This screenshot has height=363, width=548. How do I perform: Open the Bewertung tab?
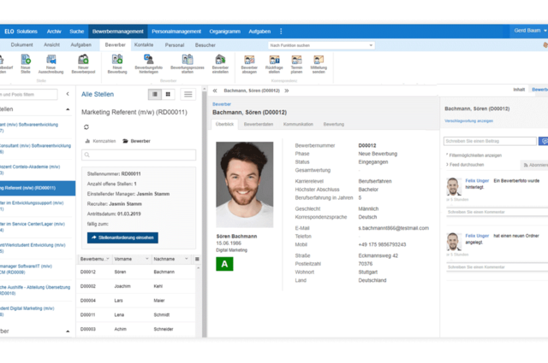(x=334, y=124)
